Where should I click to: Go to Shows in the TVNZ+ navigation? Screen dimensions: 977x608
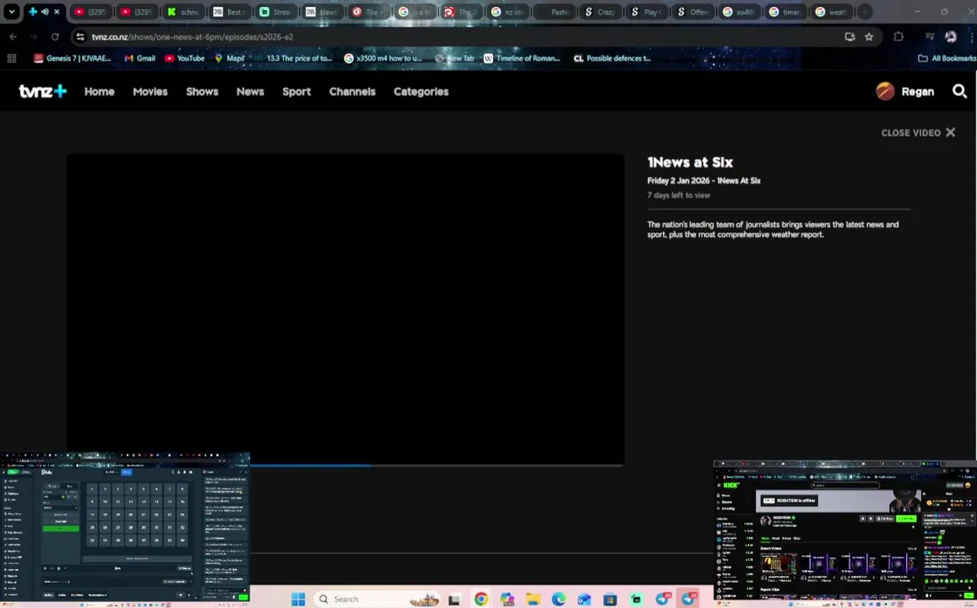point(202,91)
